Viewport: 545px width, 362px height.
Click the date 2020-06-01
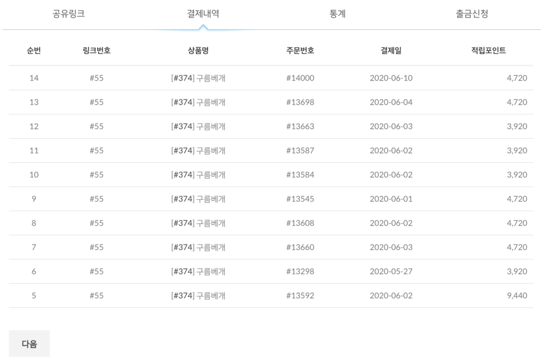391,199
